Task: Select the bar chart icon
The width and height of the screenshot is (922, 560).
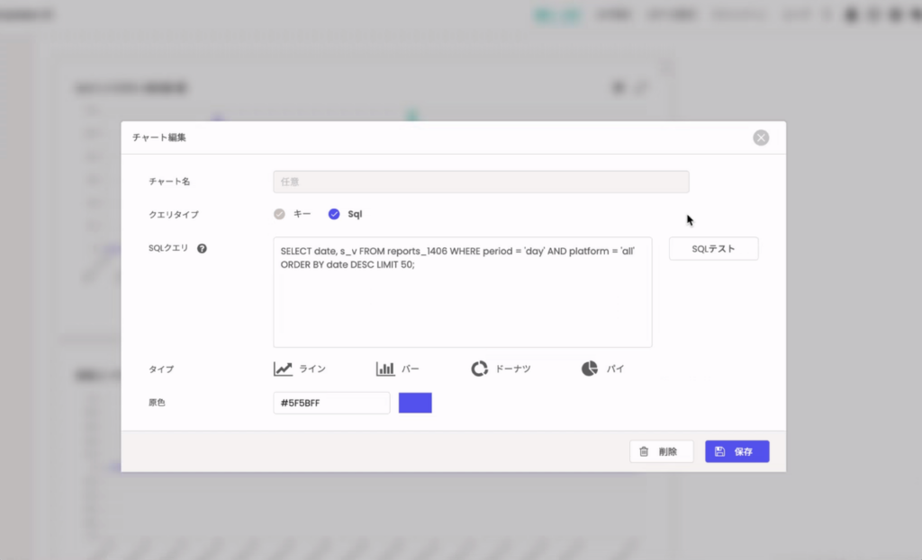Action: [x=385, y=369]
